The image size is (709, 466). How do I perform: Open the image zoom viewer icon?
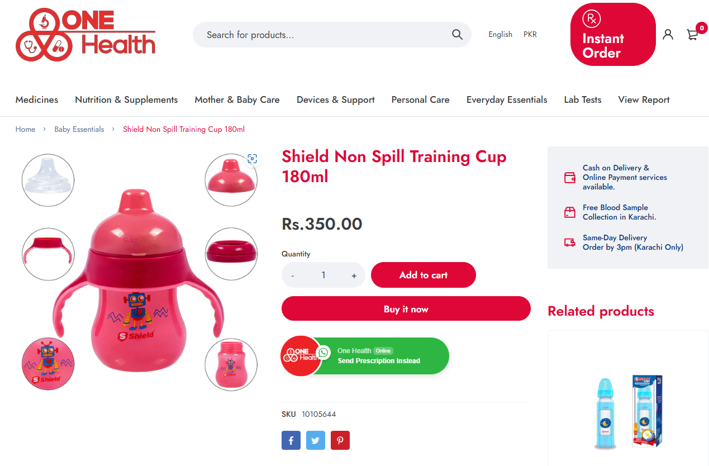pos(253,159)
